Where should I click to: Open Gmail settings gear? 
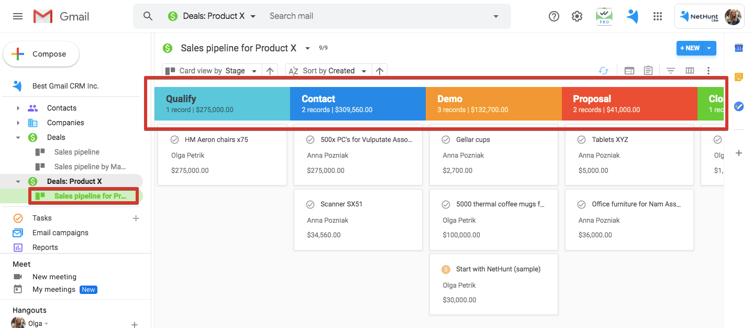577,17
